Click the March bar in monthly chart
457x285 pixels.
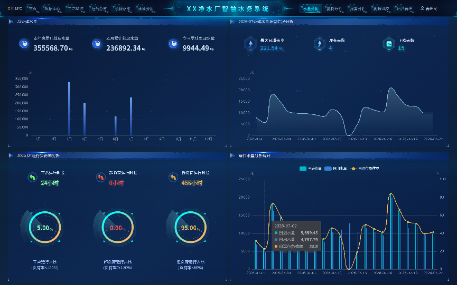point(69,109)
